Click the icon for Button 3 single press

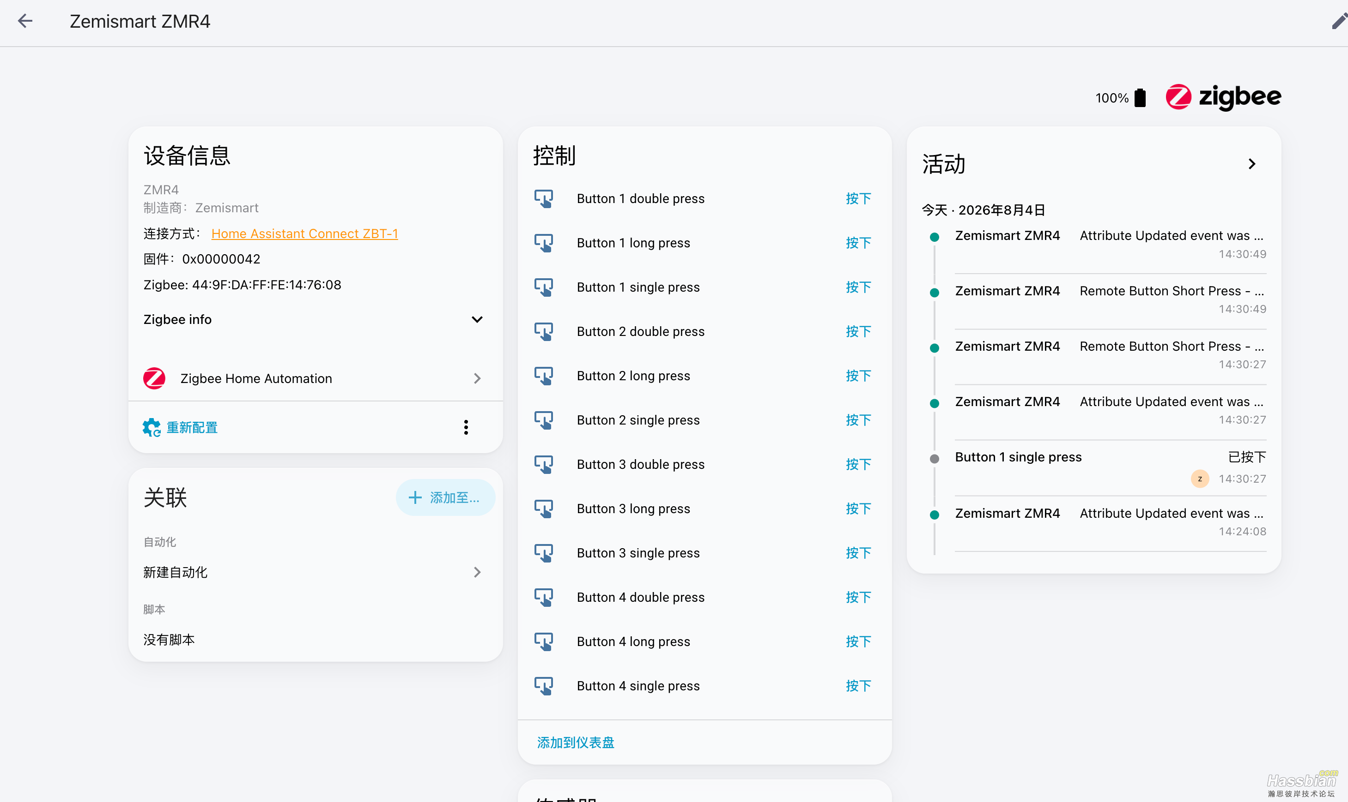tap(544, 553)
